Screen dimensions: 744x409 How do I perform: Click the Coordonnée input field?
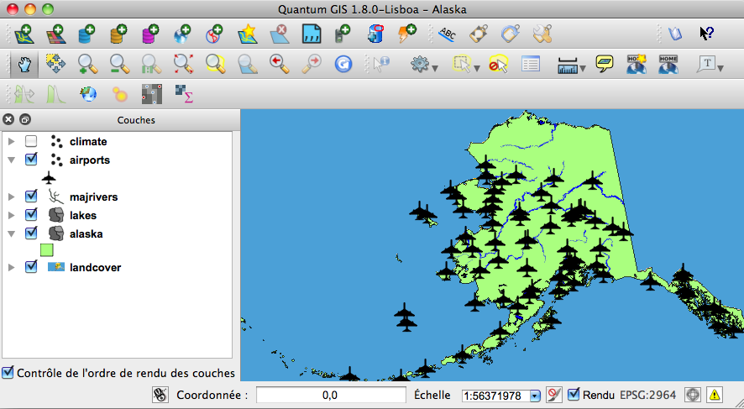pos(331,395)
